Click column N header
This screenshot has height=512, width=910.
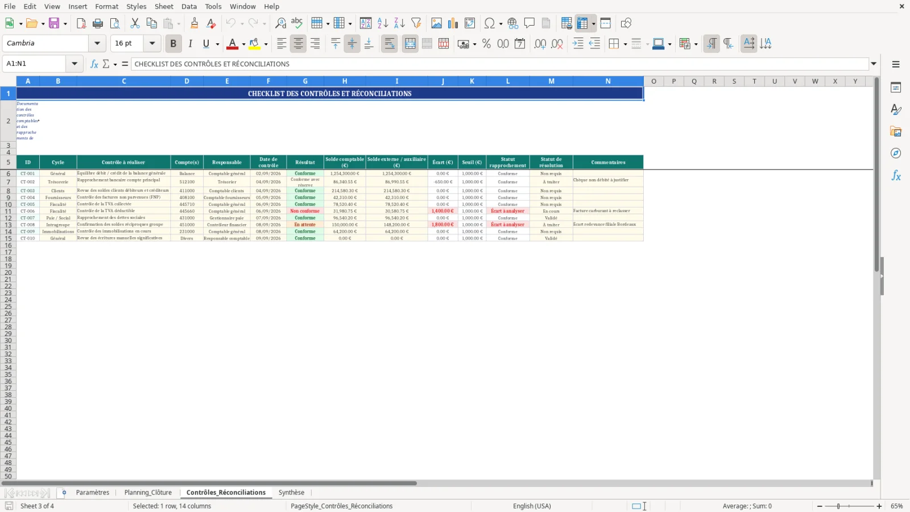(x=608, y=81)
